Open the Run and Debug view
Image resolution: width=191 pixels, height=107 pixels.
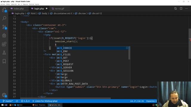point(4,36)
